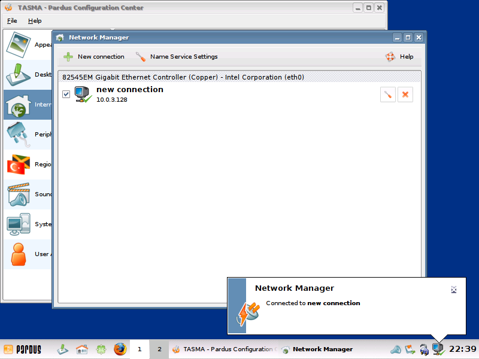
Task: Close the TASMA Configuration Center window
Action: [380, 8]
